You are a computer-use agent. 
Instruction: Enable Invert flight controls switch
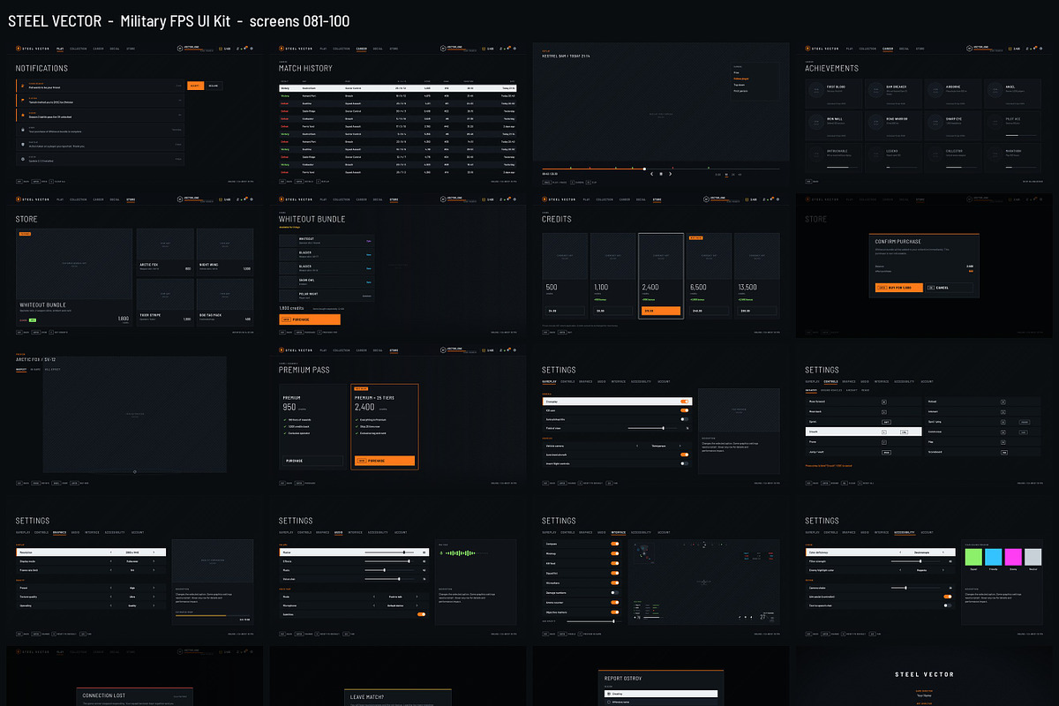(684, 463)
